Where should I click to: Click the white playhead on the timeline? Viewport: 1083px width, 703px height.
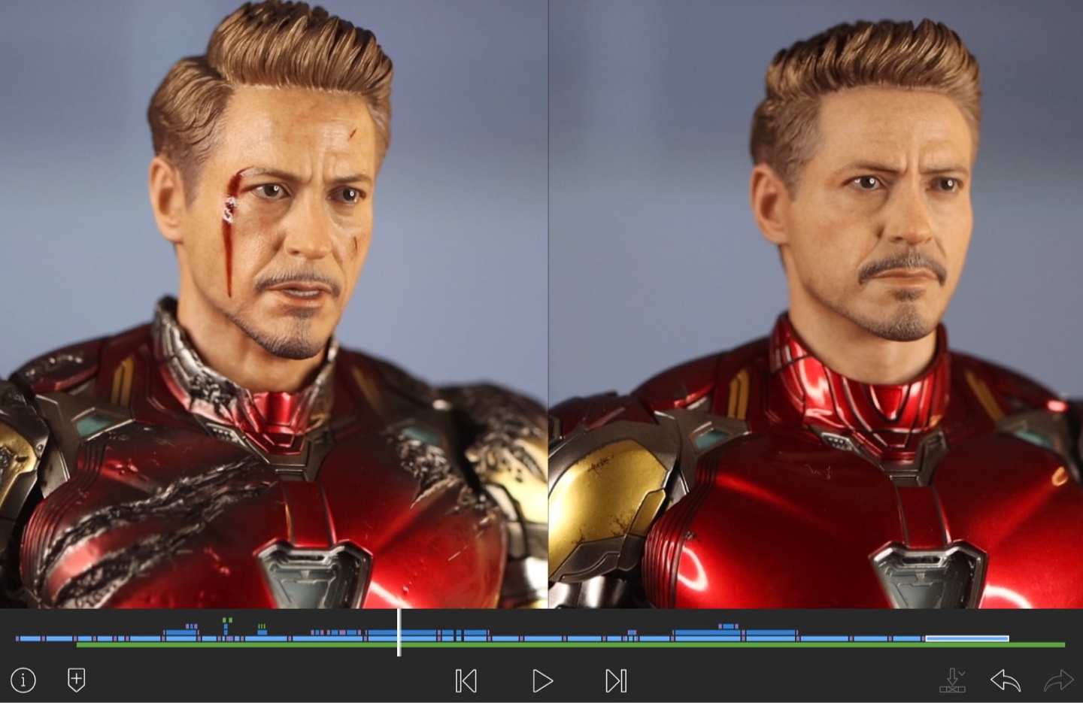(399, 632)
